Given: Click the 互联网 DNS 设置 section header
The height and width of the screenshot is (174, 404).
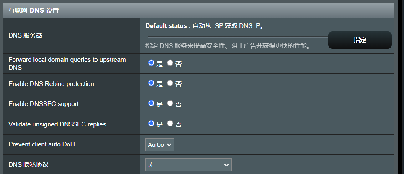Looking at the screenshot, I should point(33,10).
